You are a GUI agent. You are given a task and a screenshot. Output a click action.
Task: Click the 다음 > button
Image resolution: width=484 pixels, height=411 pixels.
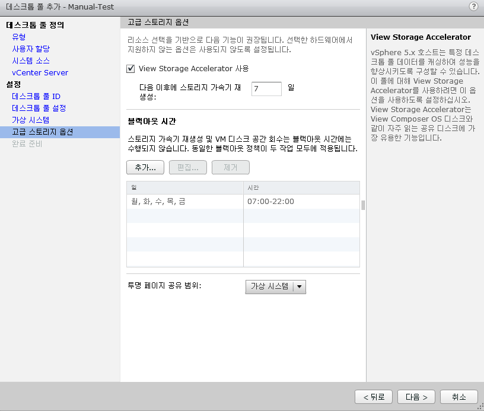[416, 397]
